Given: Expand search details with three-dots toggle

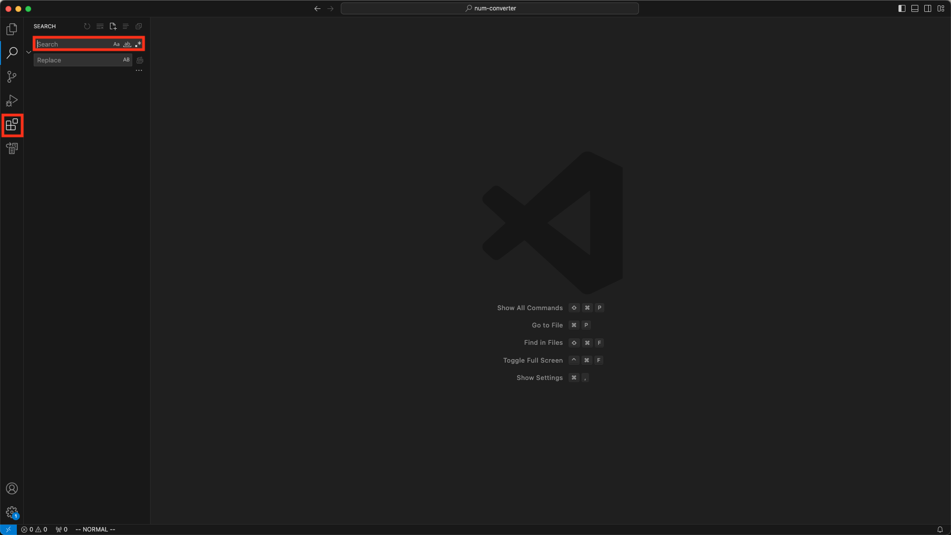Looking at the screenshot, I should [x=139, y=70].
